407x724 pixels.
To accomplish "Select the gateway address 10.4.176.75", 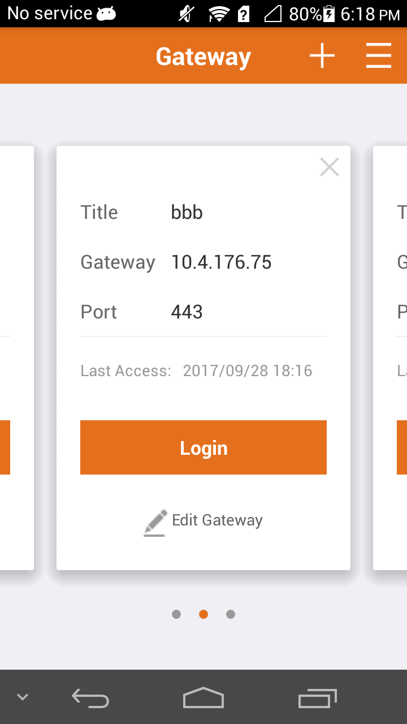I will click(221, 262).
